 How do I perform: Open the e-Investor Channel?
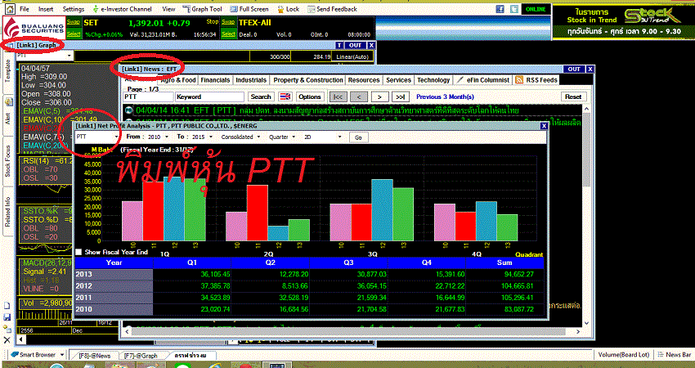coord(123,9)
